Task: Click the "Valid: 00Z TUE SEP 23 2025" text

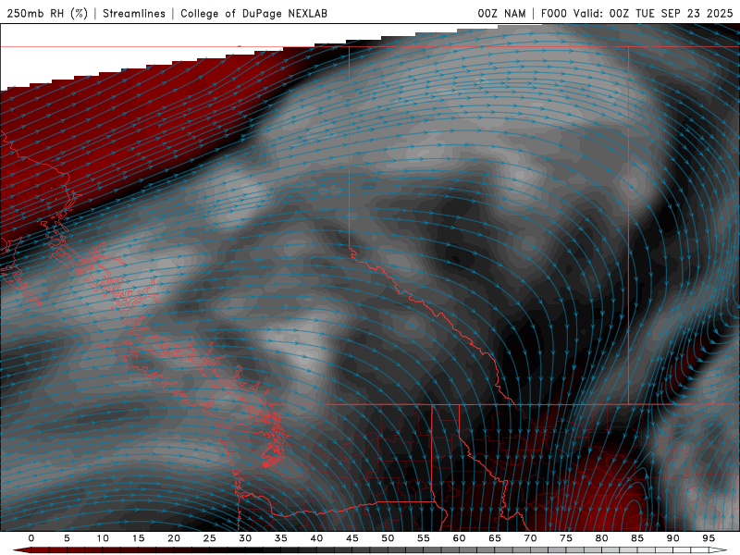Action: [653, 13]
